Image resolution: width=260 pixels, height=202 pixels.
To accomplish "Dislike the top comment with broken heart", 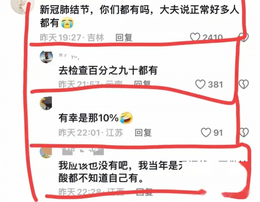I will (244, 37).
